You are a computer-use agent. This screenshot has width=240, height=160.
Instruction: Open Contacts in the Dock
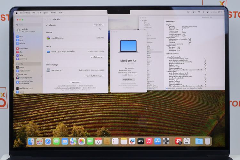(107, 141)
